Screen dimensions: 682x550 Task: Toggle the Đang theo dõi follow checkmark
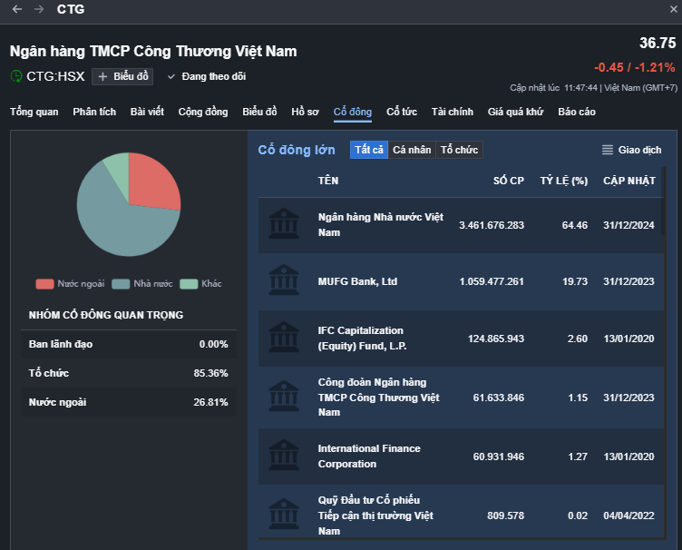(171, 76)
